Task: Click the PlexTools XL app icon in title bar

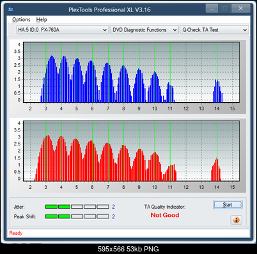Action: 11,10
